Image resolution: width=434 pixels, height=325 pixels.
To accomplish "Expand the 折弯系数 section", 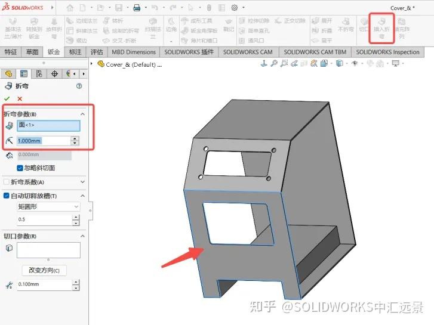I will [x=82, y=182].
